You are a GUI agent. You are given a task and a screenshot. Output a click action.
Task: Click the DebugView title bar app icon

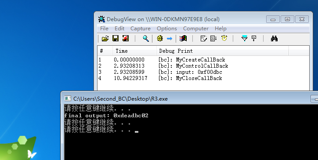[101, 19]
